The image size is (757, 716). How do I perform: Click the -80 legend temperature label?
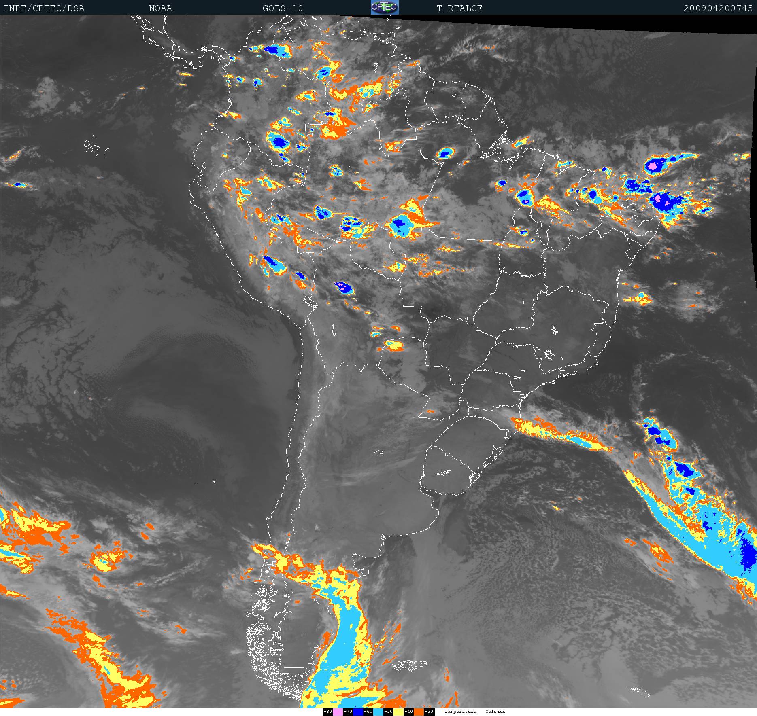pos(328,712)
